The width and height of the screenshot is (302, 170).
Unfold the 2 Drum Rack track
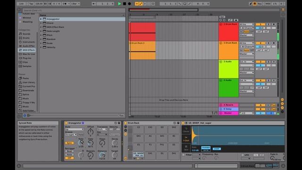coord(221,43)
